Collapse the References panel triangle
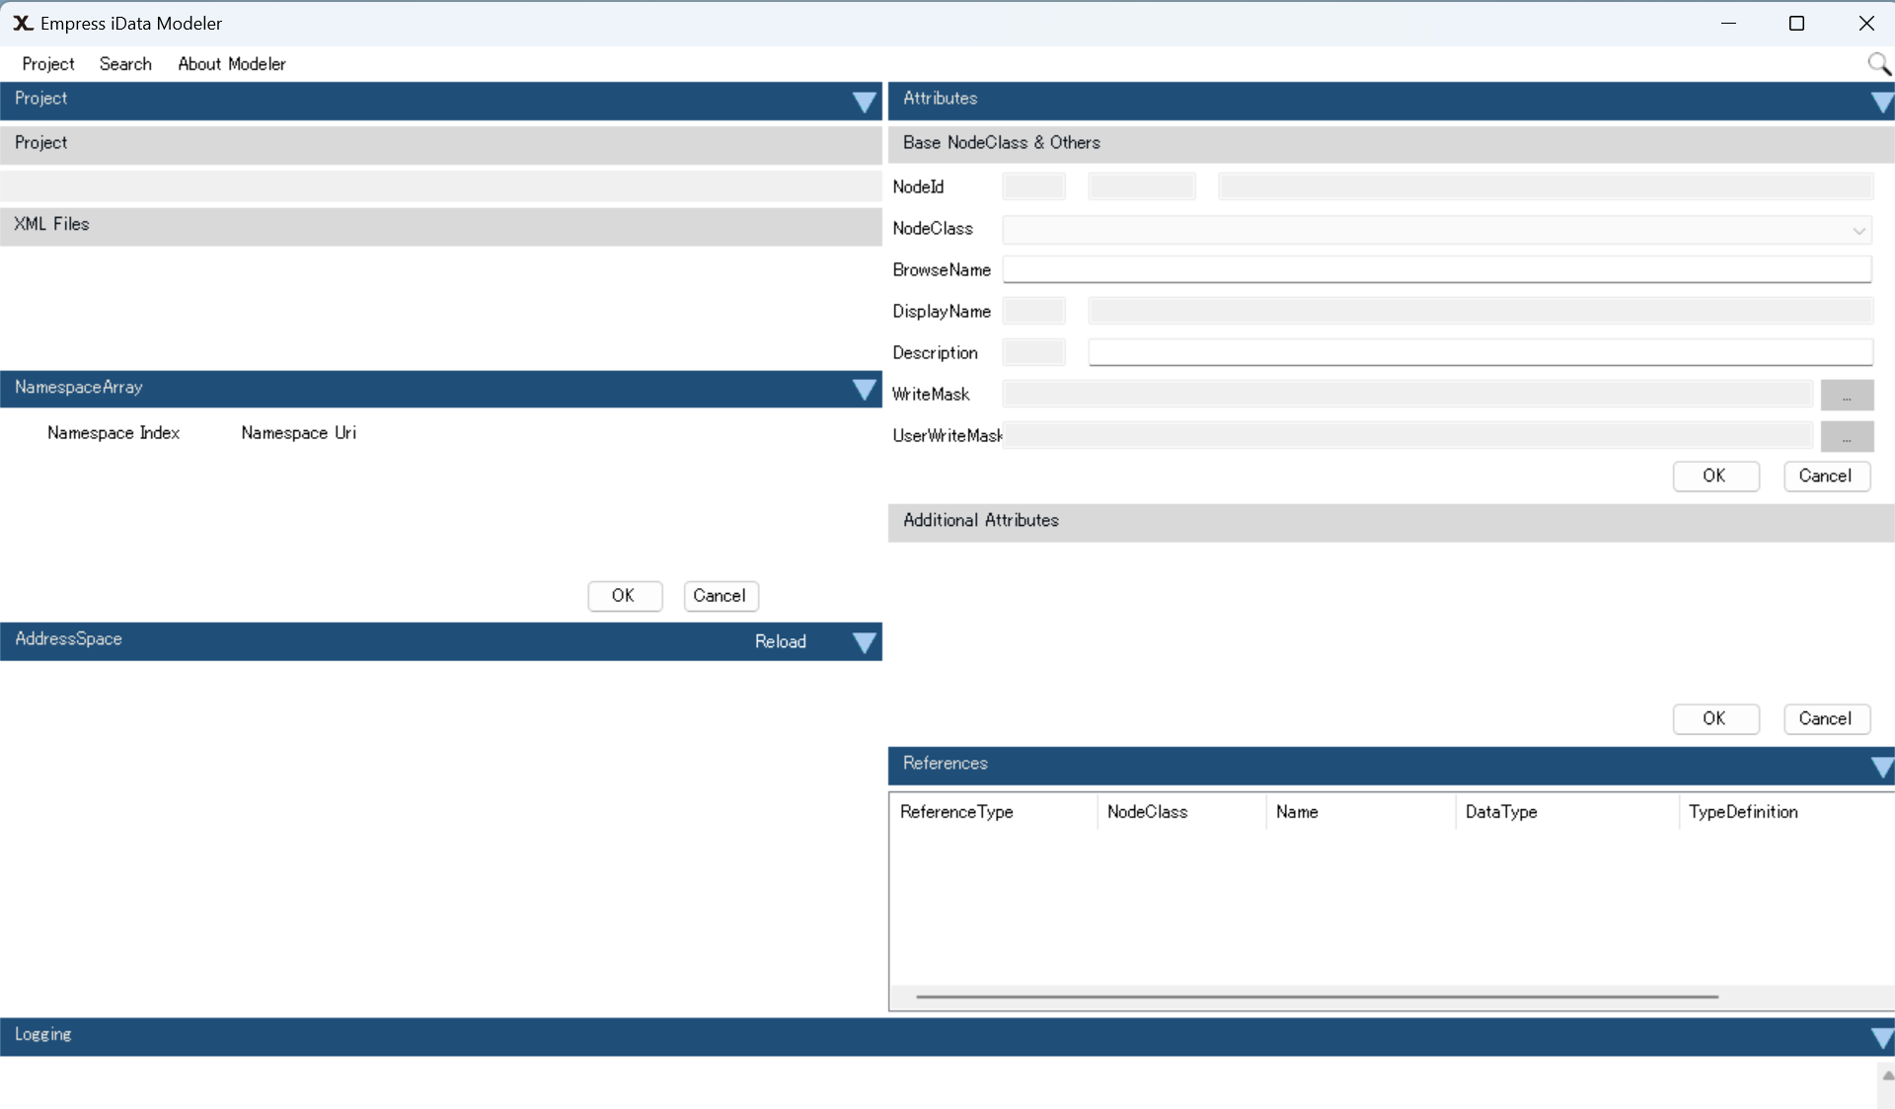 (1881, 767)
